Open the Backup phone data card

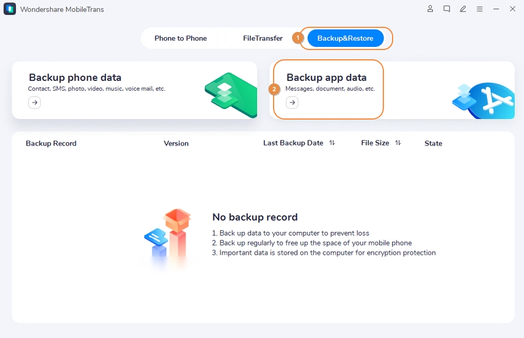(134, 90)
